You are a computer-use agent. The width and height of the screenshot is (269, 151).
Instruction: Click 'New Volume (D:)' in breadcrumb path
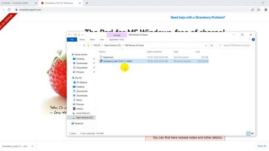pyautogui.click(x=113, y=45)
